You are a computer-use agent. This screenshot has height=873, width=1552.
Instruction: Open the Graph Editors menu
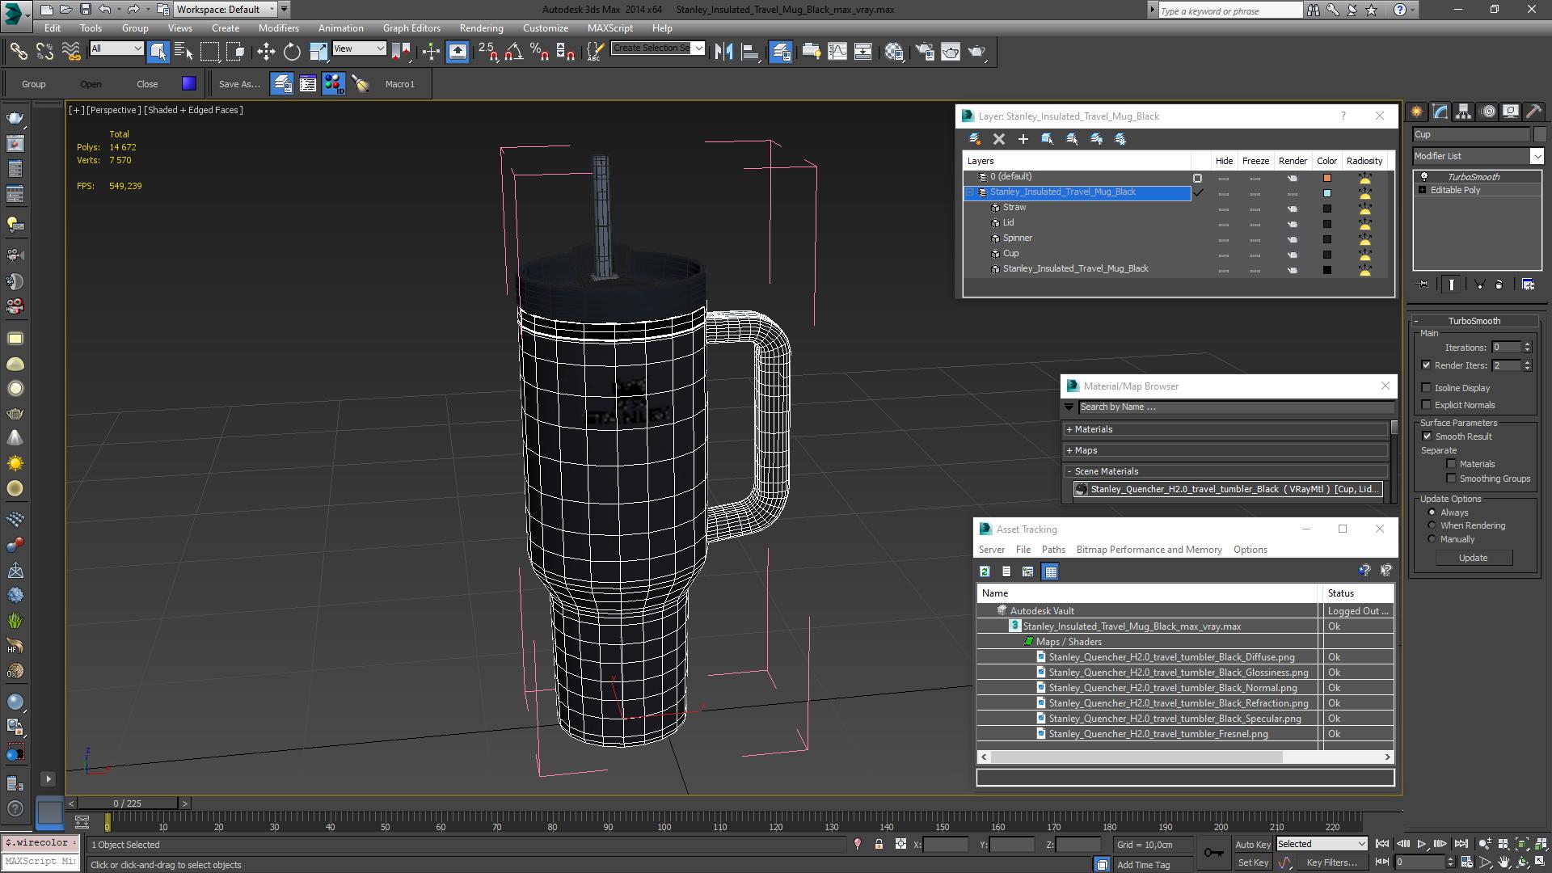pos(411,27)
